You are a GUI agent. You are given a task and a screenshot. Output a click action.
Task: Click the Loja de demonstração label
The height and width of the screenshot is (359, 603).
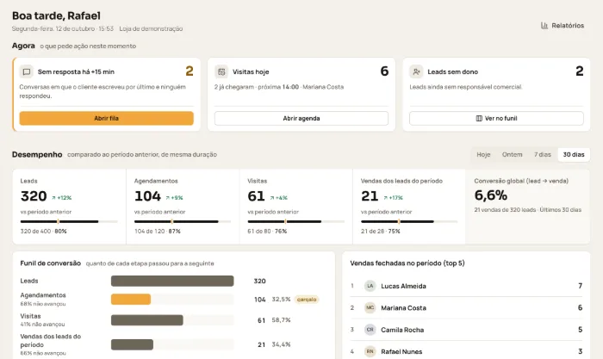[151, 28]
